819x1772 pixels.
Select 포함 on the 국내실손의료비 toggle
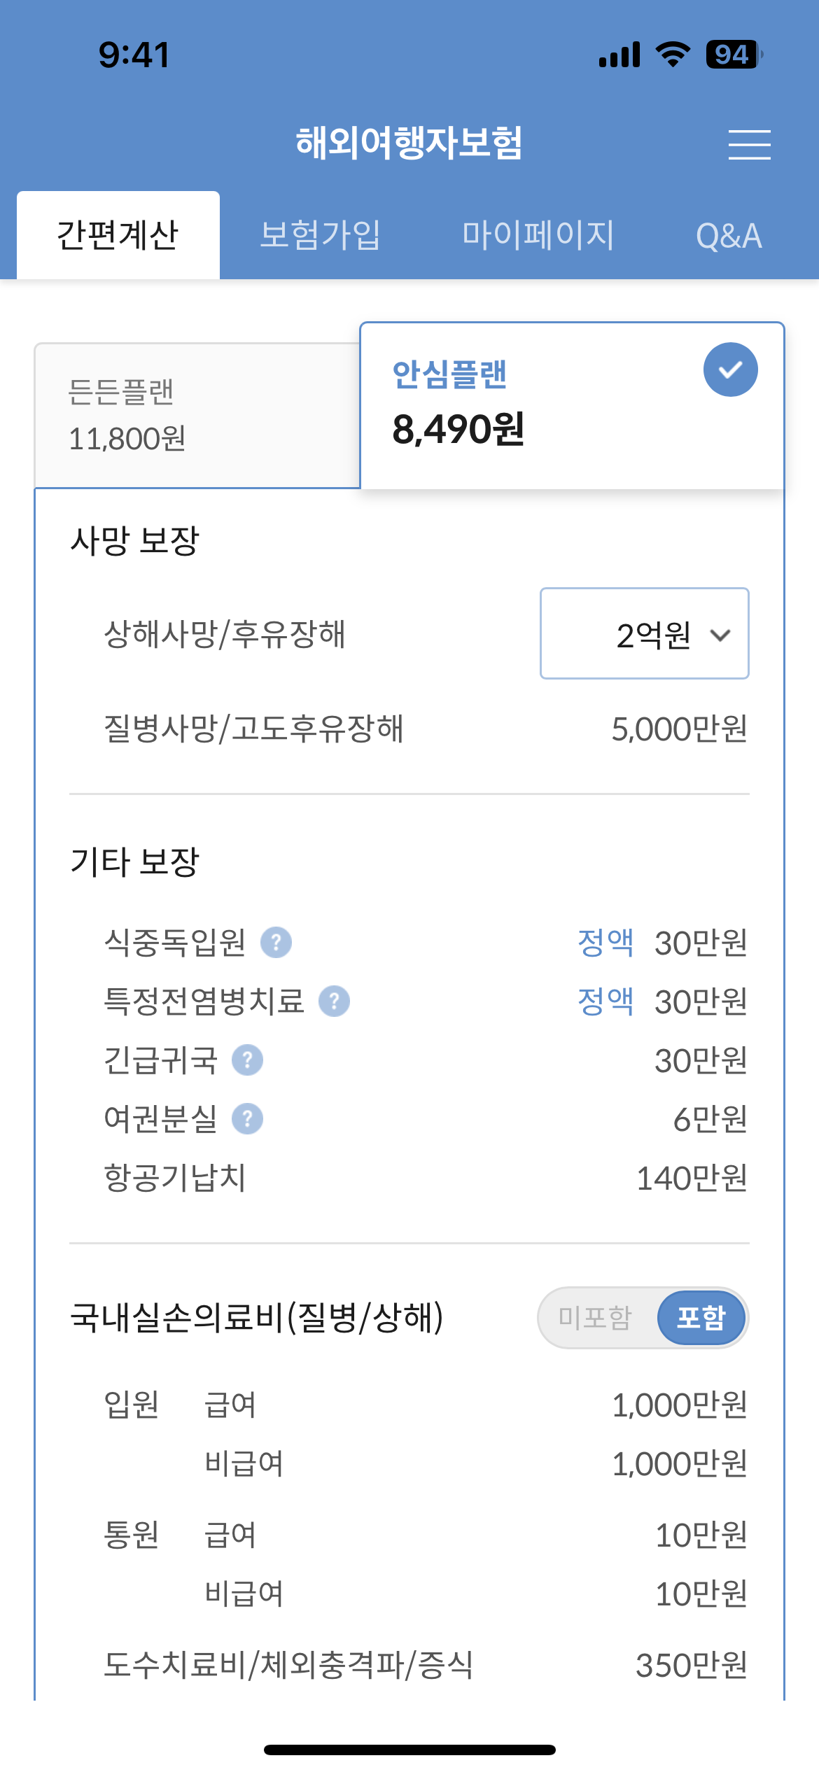point(701,1317)
